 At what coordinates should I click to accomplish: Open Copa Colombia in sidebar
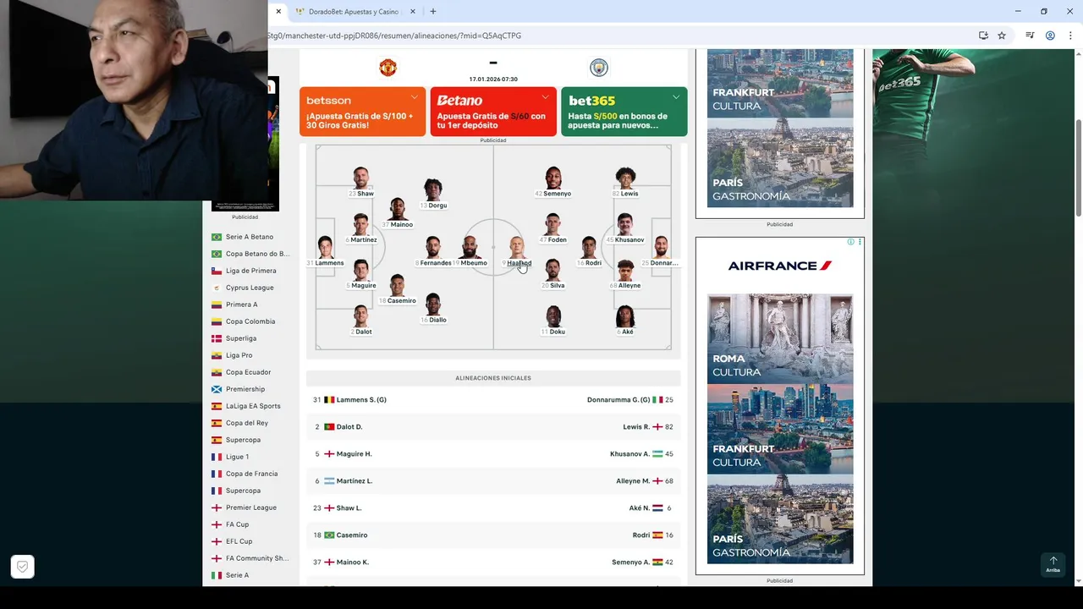coord(250,321)
